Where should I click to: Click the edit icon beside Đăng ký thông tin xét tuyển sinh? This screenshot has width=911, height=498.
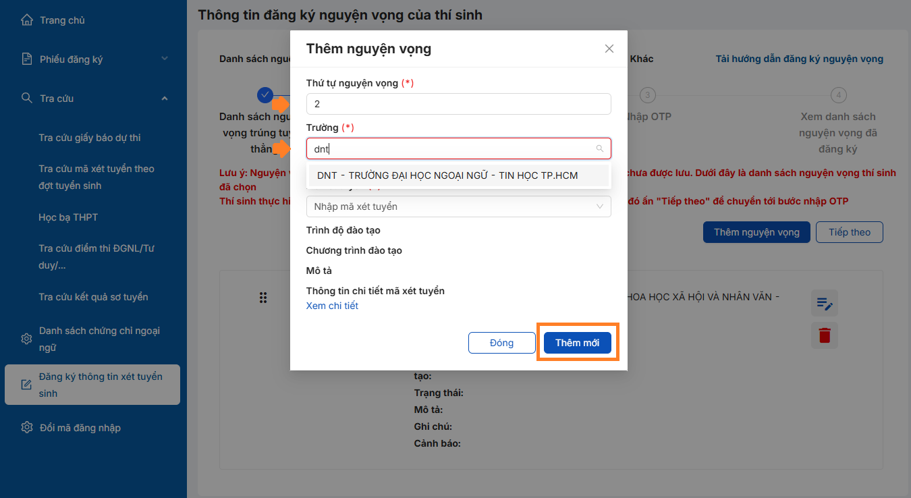26,385
